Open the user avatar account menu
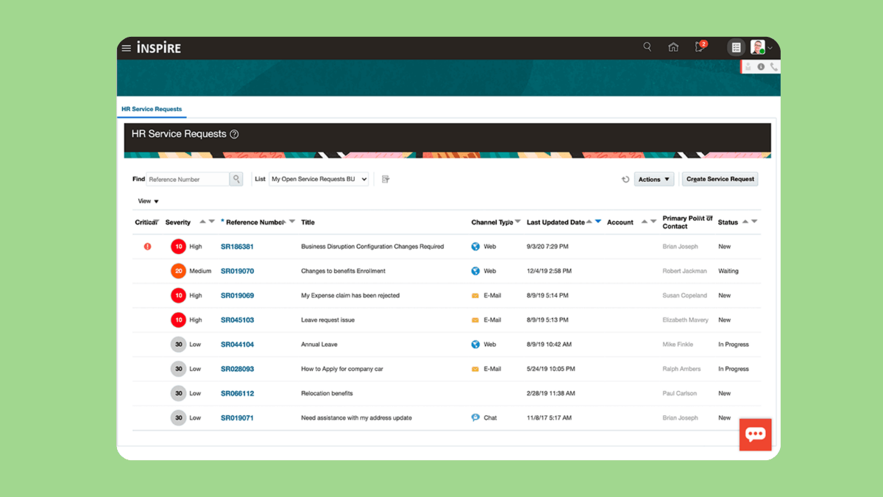 pos(759,46)
